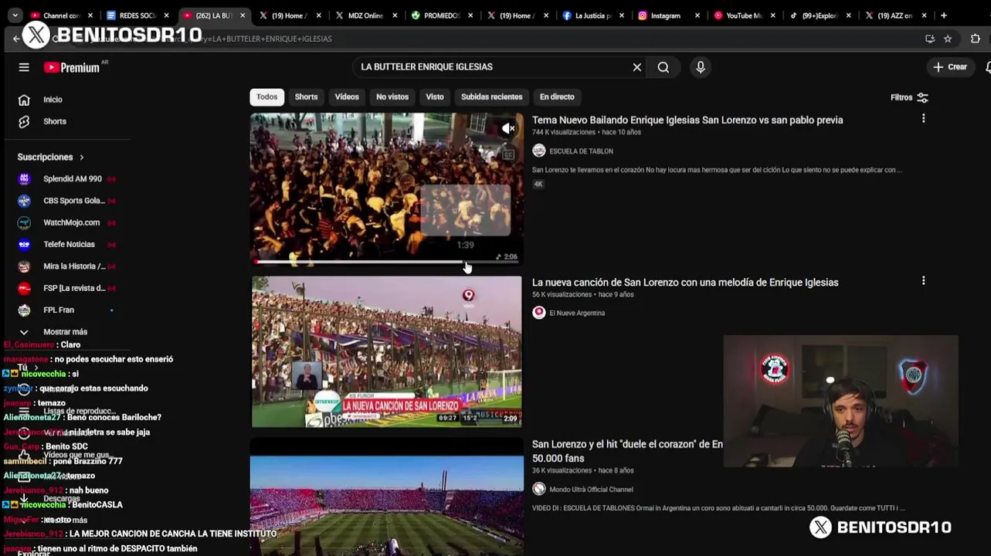Close the MDZ Online browser tab
The image size is (991, 556).
pyautogui.click(x=394, y=15)
